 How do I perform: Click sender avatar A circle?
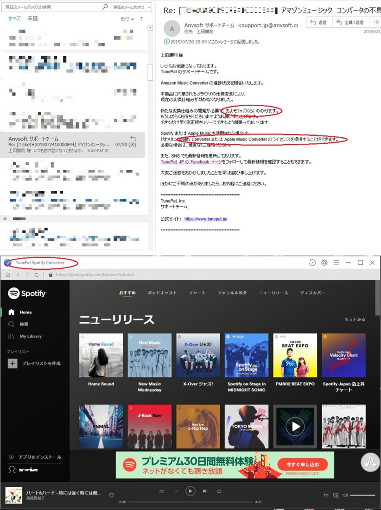pos(172,29)
